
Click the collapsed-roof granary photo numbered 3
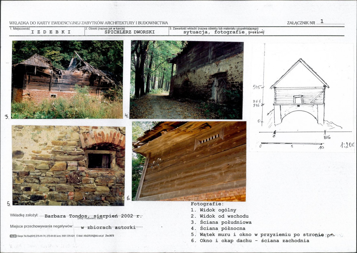[67, 79]
